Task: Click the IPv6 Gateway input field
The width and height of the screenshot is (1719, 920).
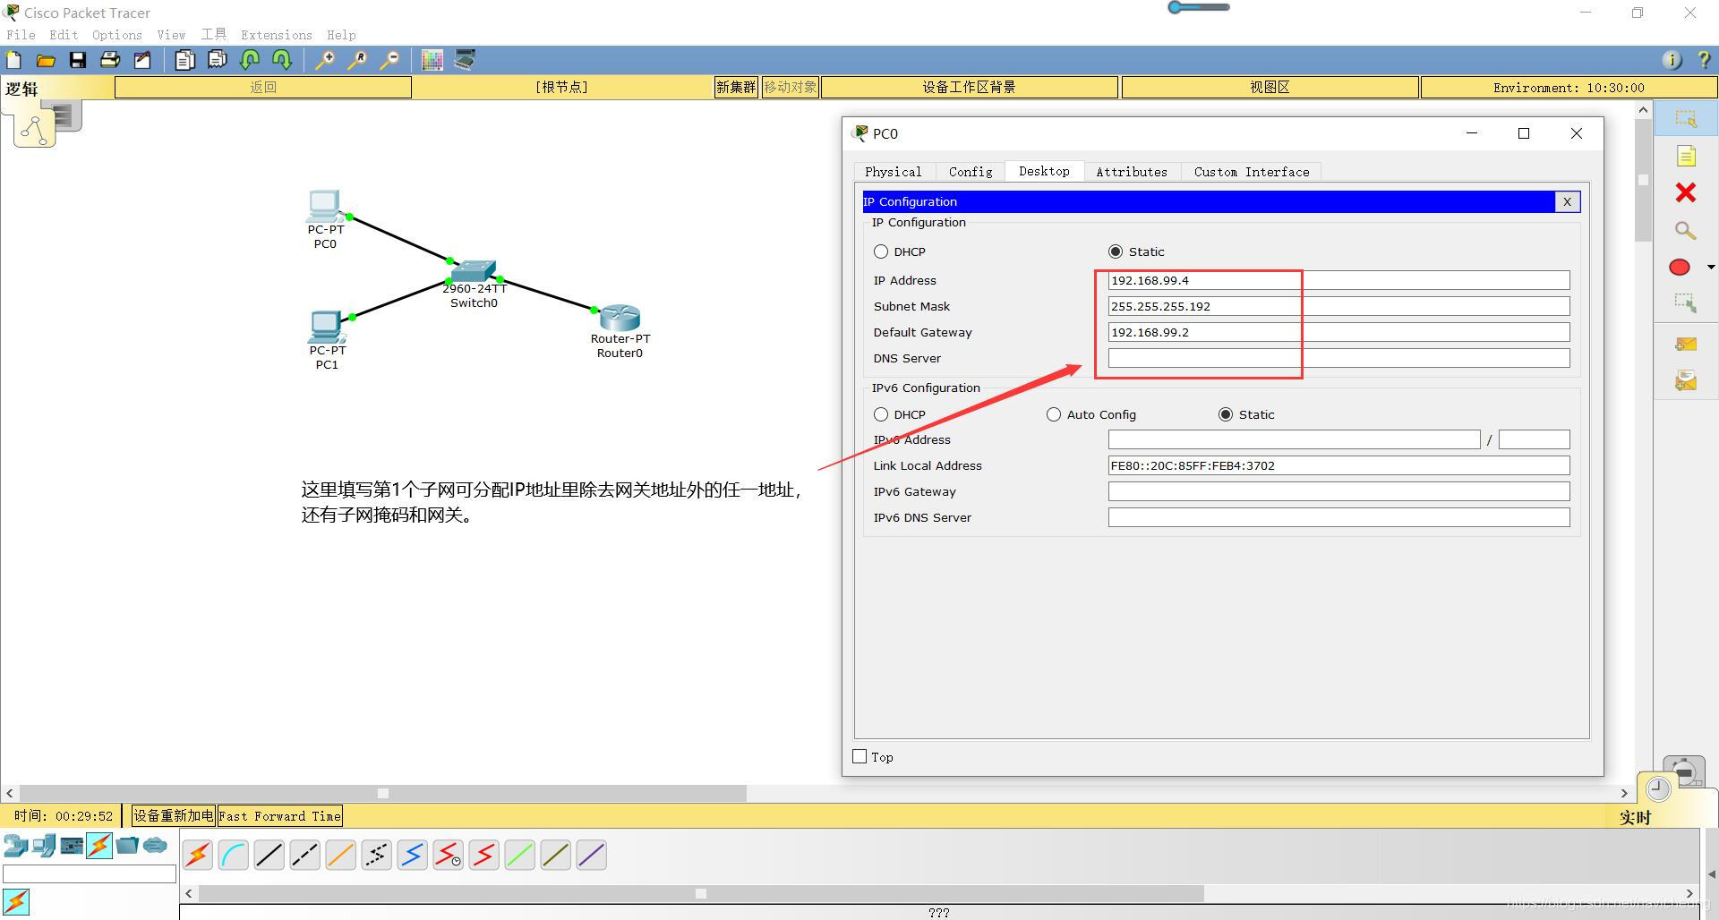Action: (1338, 491)
